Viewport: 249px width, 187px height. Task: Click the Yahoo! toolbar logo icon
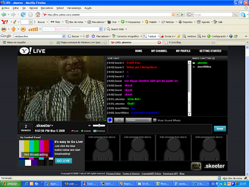click(x=4, y=22)
